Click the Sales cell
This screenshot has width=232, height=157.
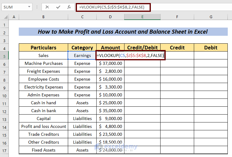point(44,55)
